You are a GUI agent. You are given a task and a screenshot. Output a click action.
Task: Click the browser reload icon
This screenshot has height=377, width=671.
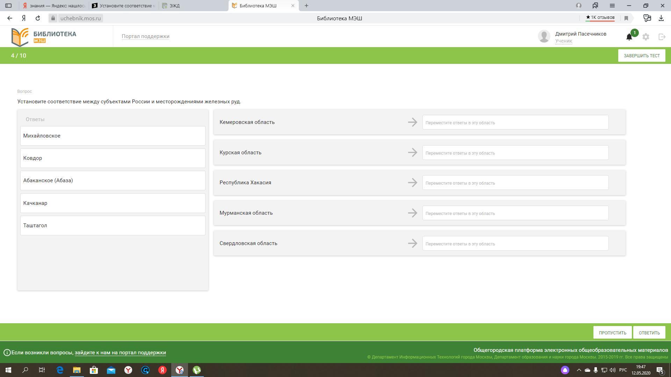pos(38,18)
